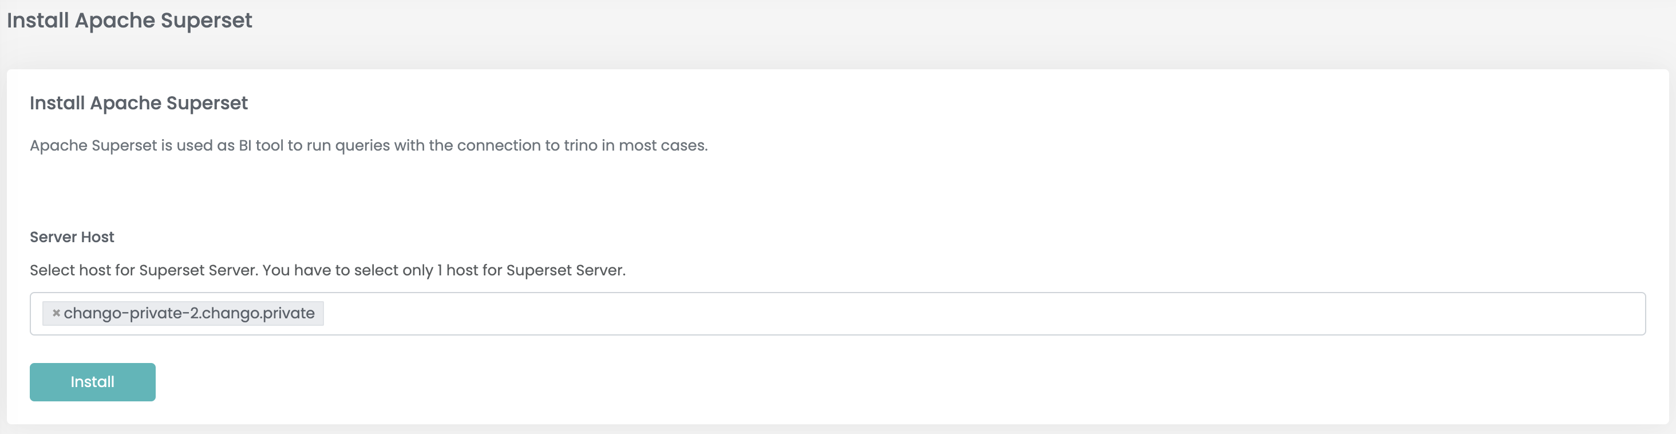This screenshot has width=1676, height=434.
Task: Click the top page title Install Apache Superset
Action: 129,20
